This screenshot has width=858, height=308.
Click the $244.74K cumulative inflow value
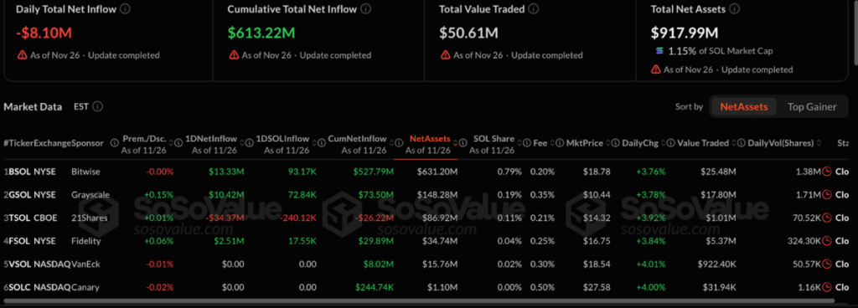click(x=375, y=287)
